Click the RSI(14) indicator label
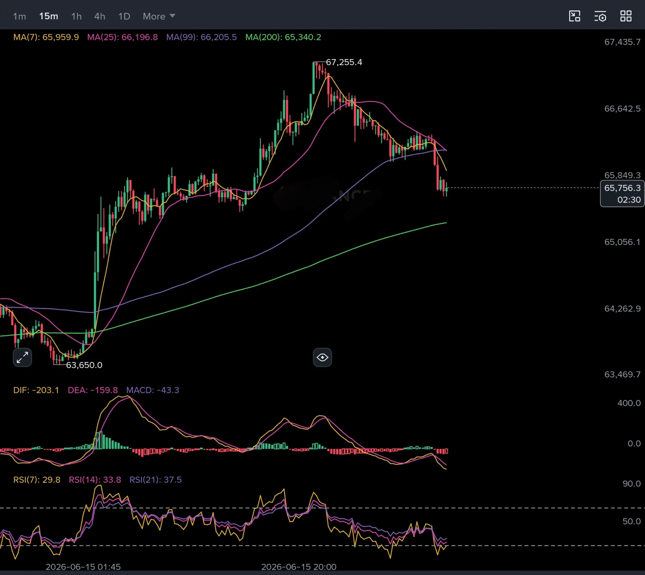Viewport: 645px width, 575px height. [95, 480]
